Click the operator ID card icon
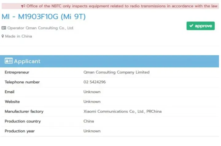The height and width of the screenshot is (146, 221). click(x=4, y=28)
